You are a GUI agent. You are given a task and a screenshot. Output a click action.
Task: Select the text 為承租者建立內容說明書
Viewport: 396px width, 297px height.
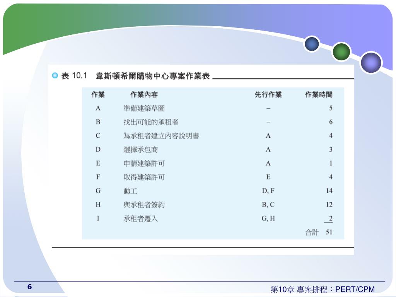[x=161, y=136]
